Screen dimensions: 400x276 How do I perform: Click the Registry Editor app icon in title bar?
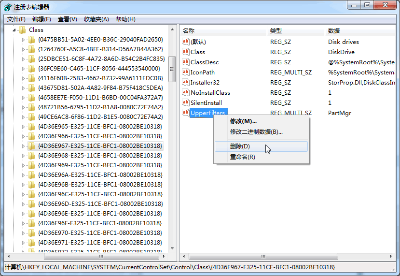click(8, 7)
